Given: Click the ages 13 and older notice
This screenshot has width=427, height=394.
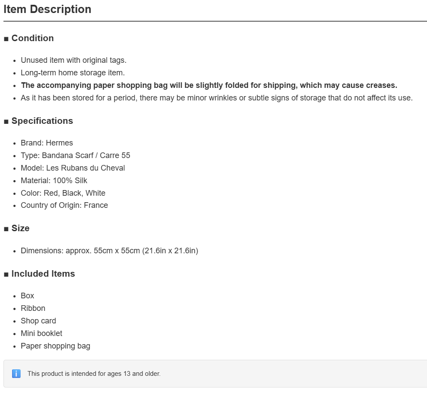Looking at the screenshot, I should coord(94,374).
